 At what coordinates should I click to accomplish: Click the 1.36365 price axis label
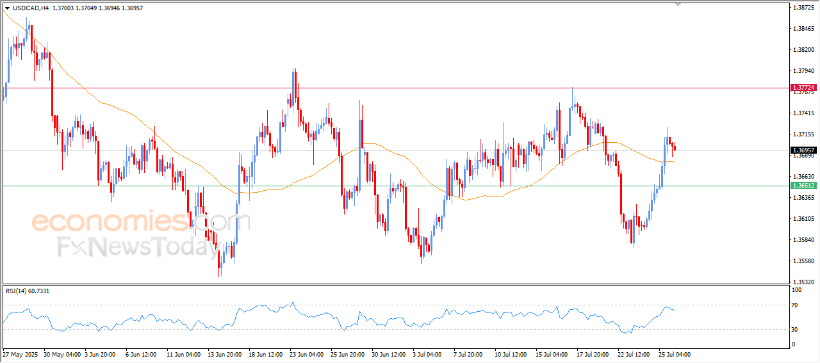tap(803, 198)
